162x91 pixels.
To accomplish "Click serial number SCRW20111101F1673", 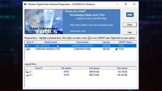I will click(x=83, y=46).
